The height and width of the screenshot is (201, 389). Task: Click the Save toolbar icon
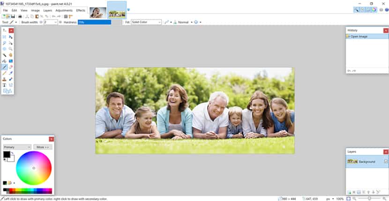[x=13, y=16]
